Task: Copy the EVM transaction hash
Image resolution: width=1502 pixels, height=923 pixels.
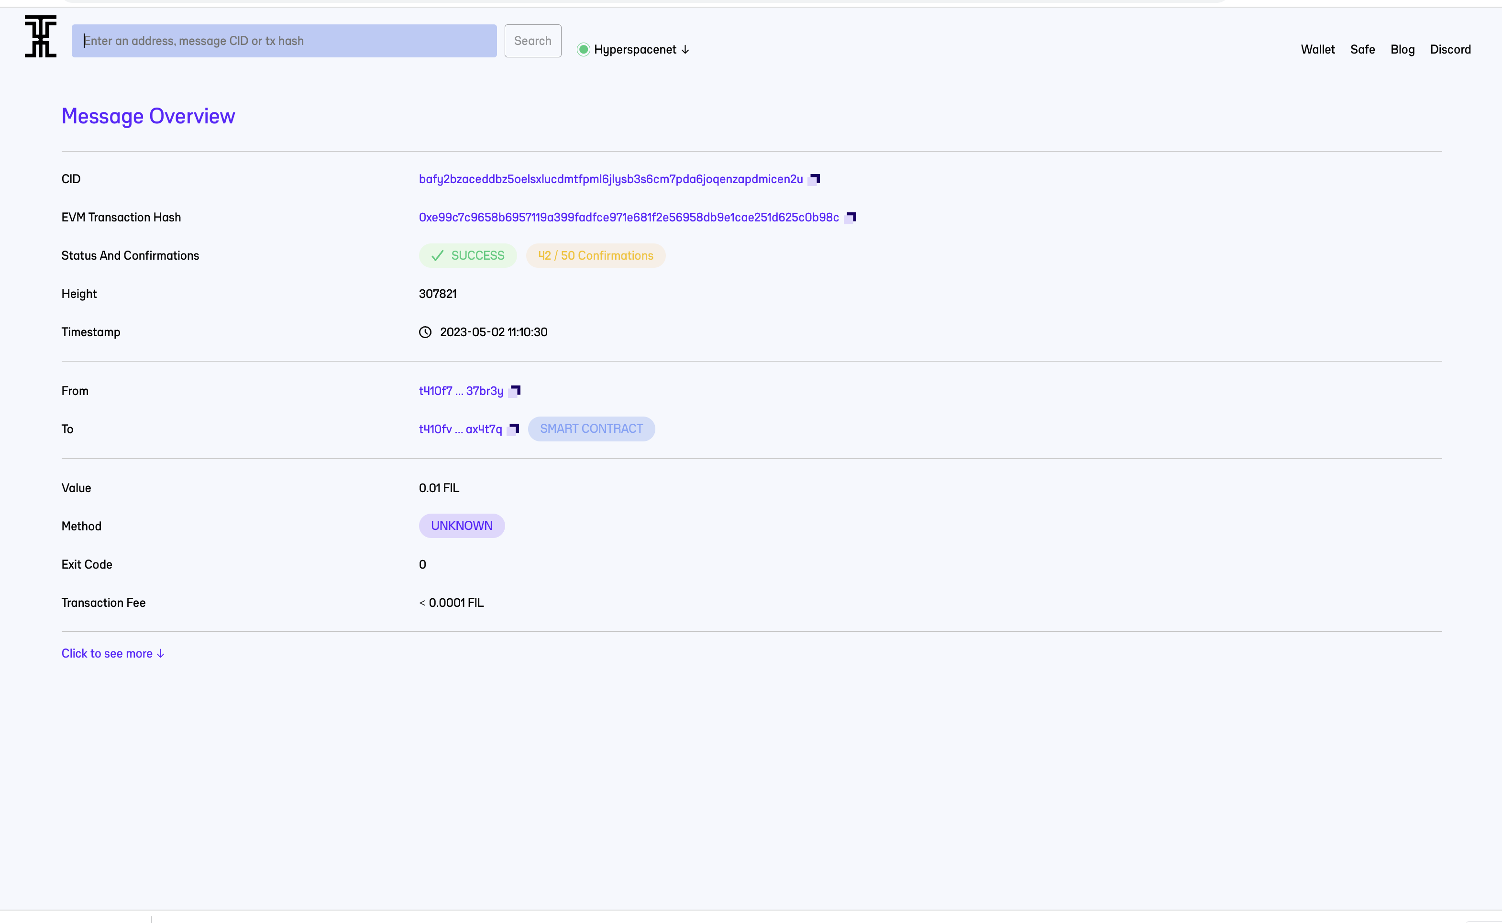Action: [850, 218]
